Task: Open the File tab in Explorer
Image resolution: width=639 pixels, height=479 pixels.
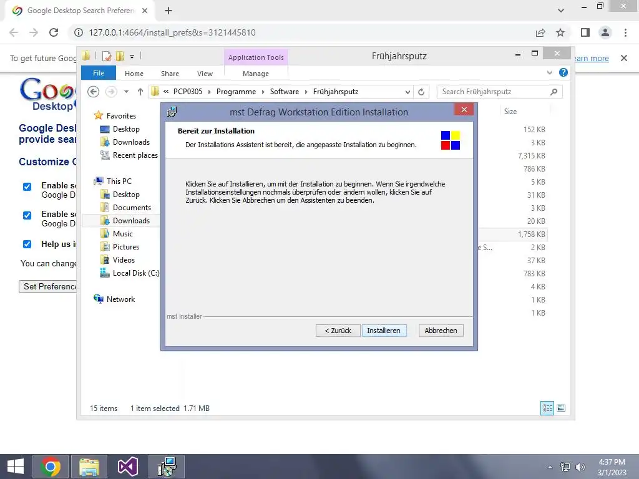Action: [x=99, y=73]
